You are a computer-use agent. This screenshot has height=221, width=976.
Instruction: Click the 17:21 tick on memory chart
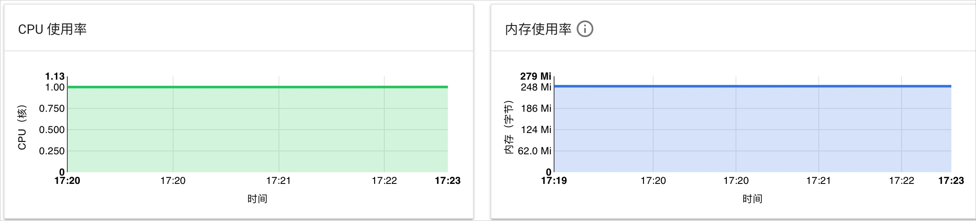818,181
